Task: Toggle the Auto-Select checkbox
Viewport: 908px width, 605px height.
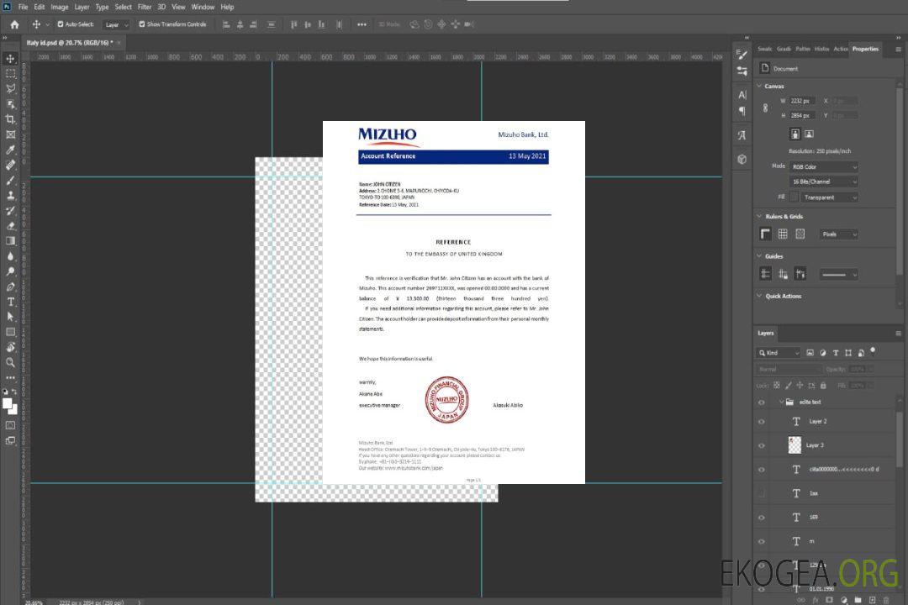Action: 61,24
